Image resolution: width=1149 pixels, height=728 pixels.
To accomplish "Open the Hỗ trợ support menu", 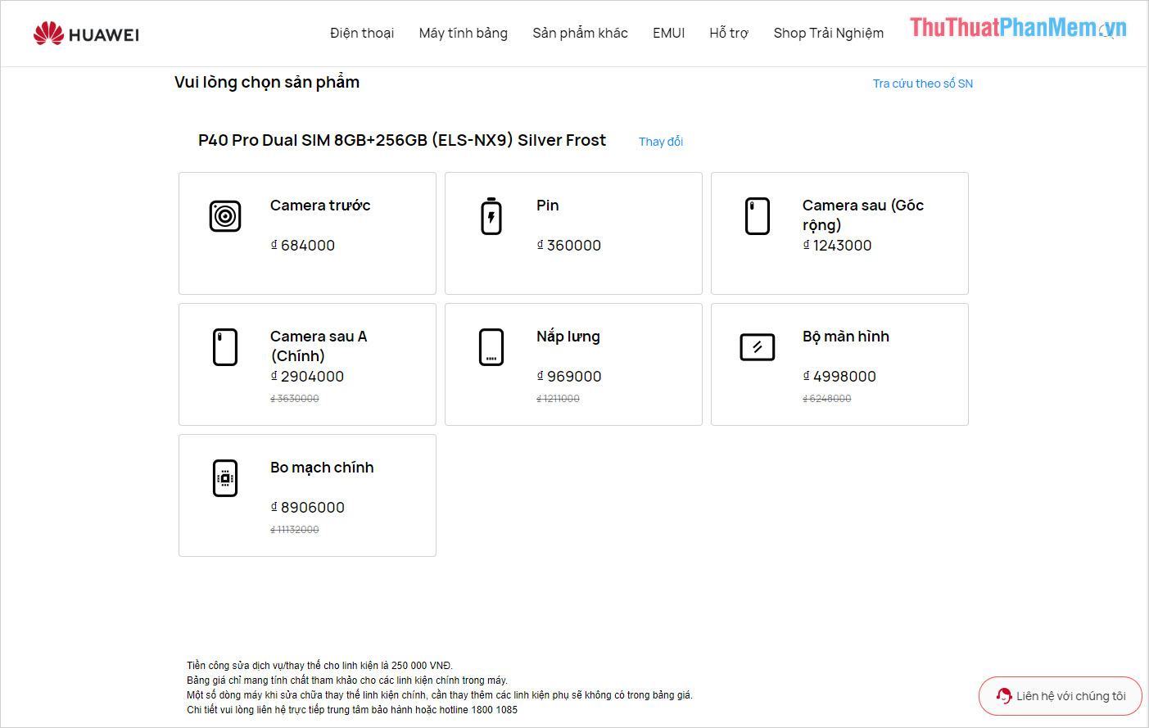I will [x=729, y=33].
